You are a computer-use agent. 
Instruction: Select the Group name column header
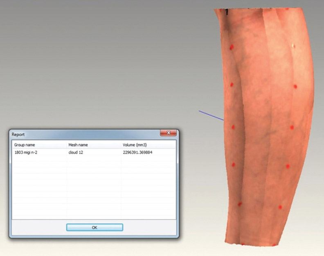pos(39,145)
